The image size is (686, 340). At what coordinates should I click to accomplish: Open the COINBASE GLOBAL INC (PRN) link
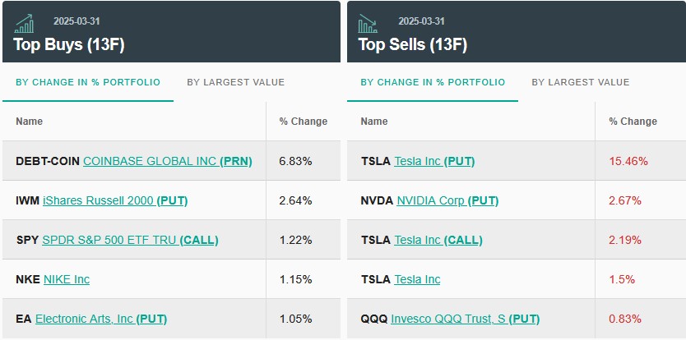point(168,161)
